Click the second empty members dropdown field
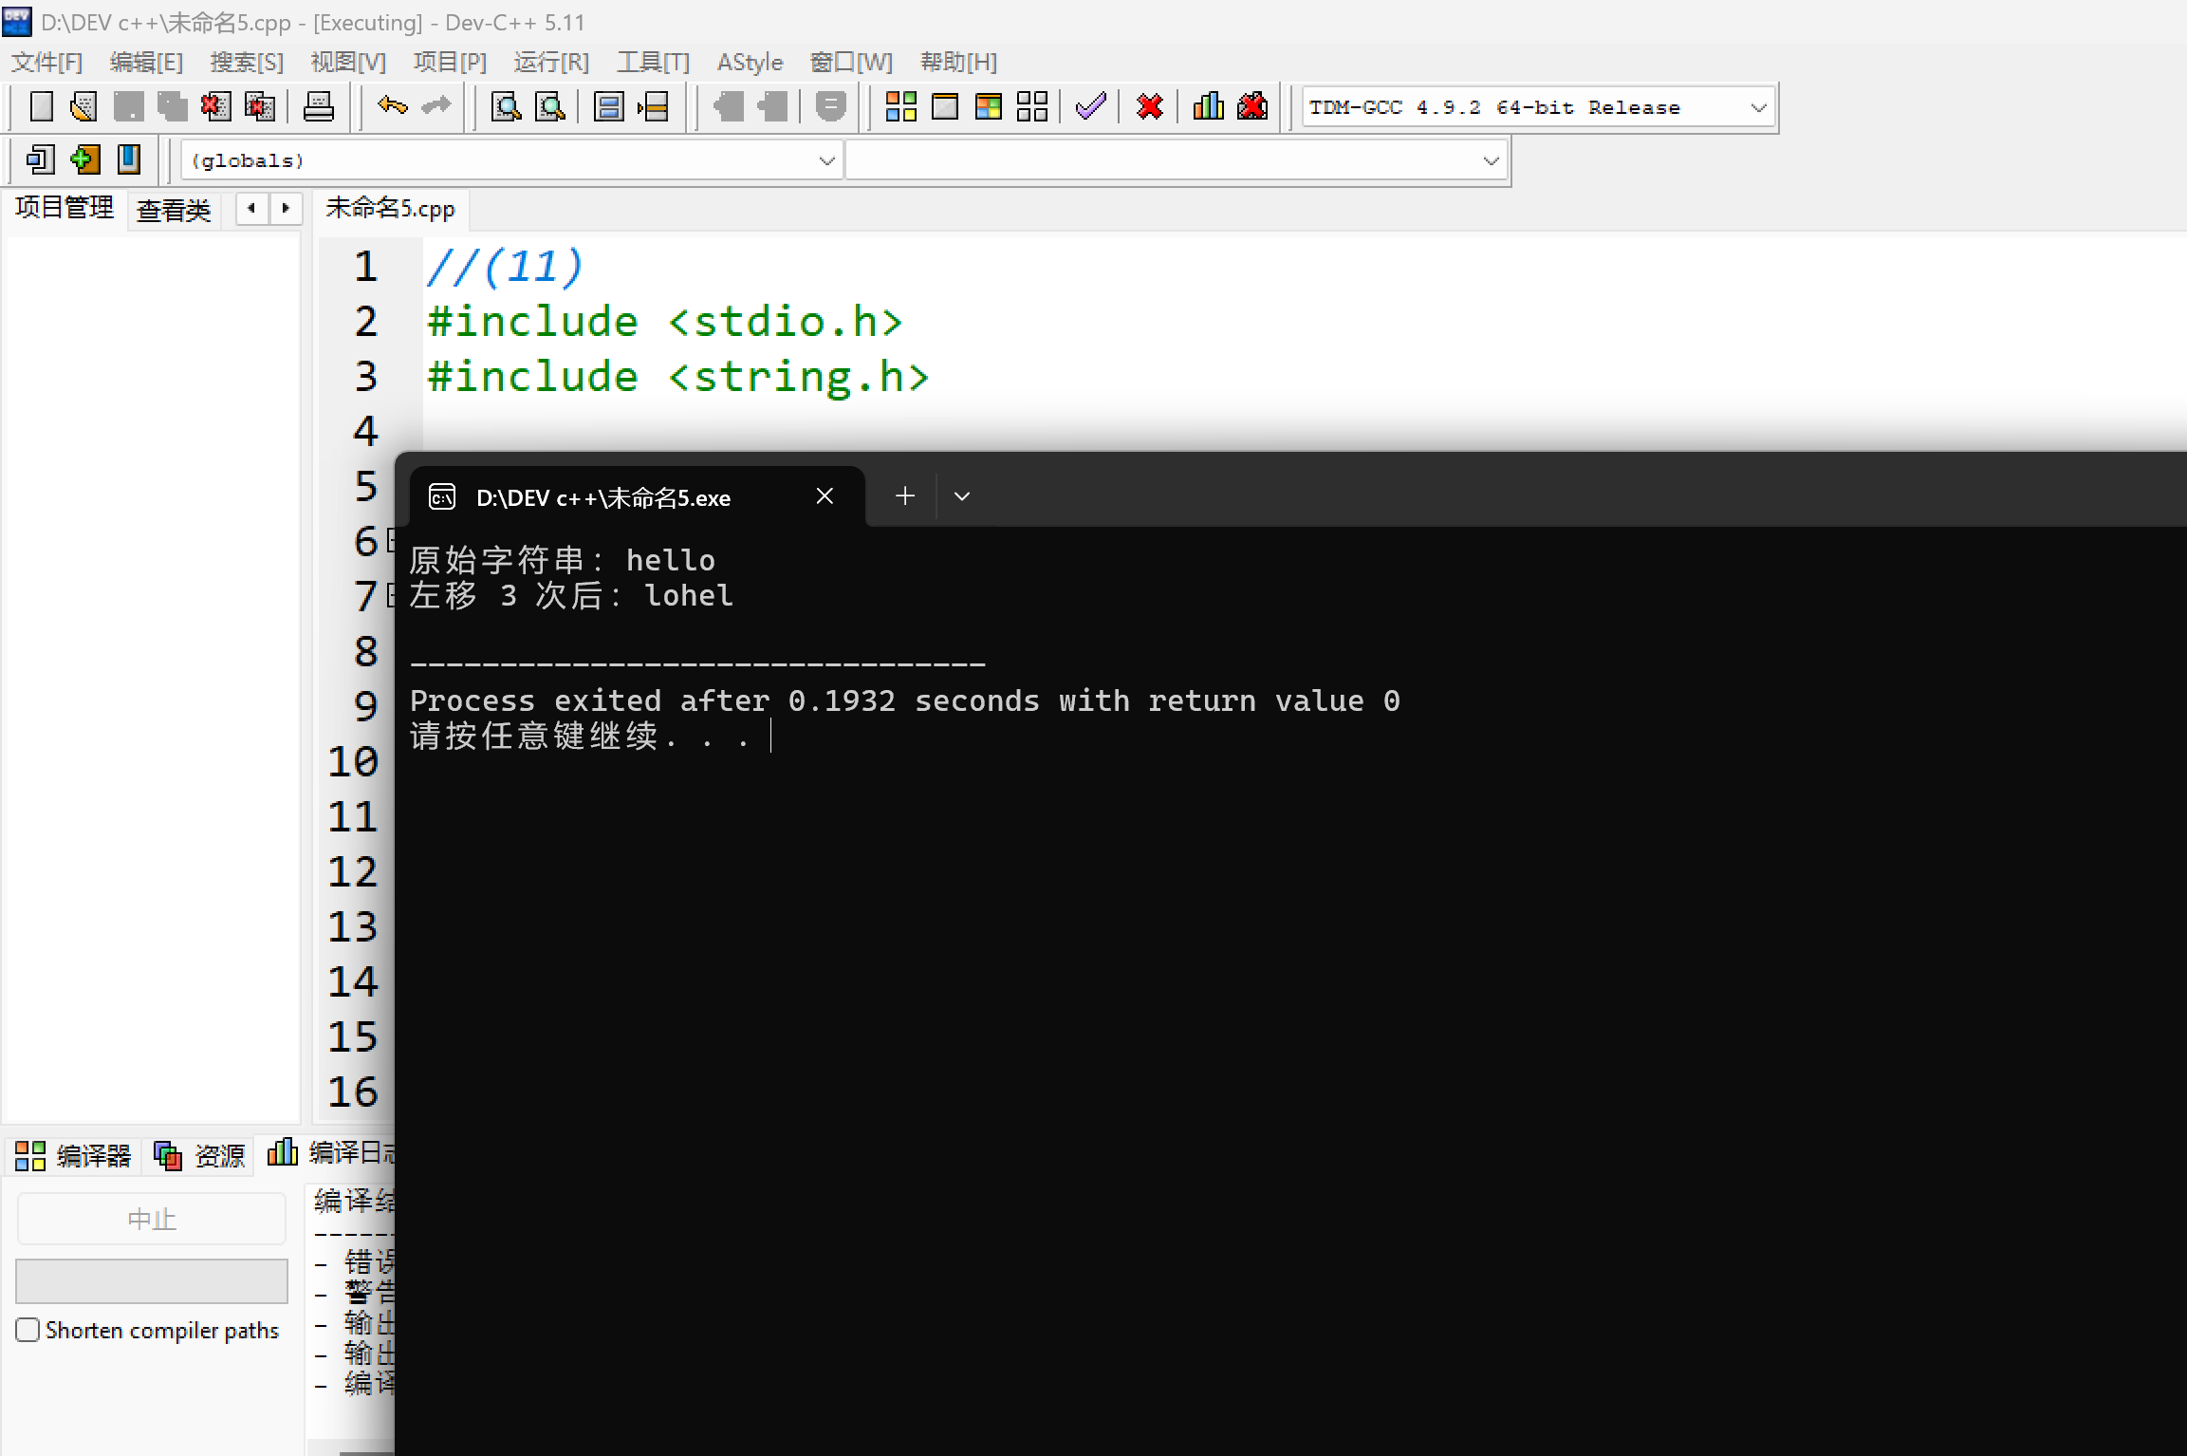Screen dimensions: 2187x1456 pos(1175,160)
